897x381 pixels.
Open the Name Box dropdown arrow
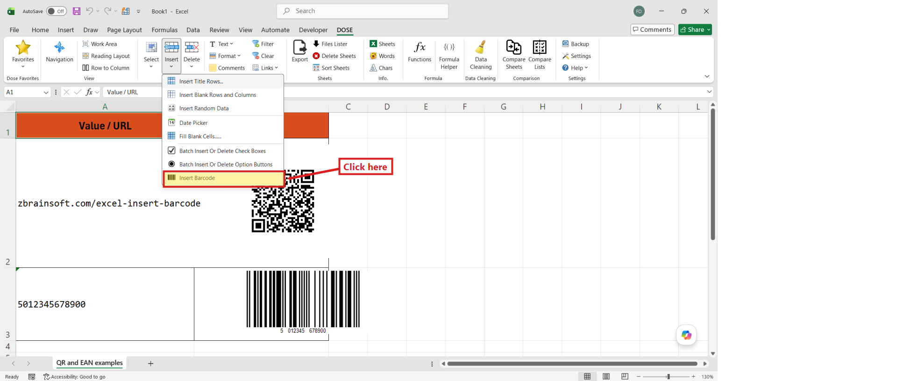click(x=46, y=92)
